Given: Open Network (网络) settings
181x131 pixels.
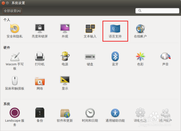Looking at the screenshot, I should point(40,83).
